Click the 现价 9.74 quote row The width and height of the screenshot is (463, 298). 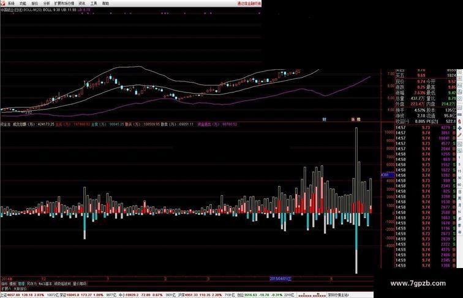[x=411, y=81]
